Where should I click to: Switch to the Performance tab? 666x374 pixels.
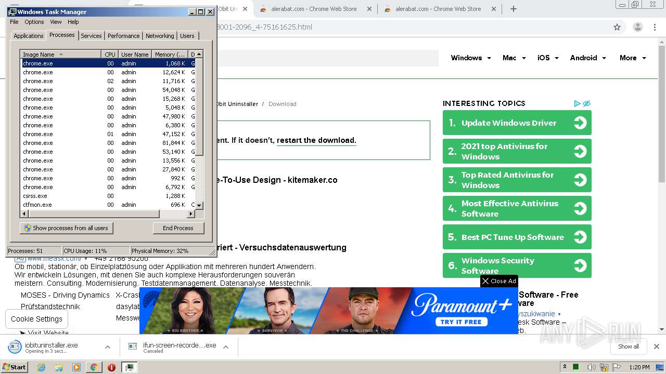pyautogui.click(x=123, y=36)
